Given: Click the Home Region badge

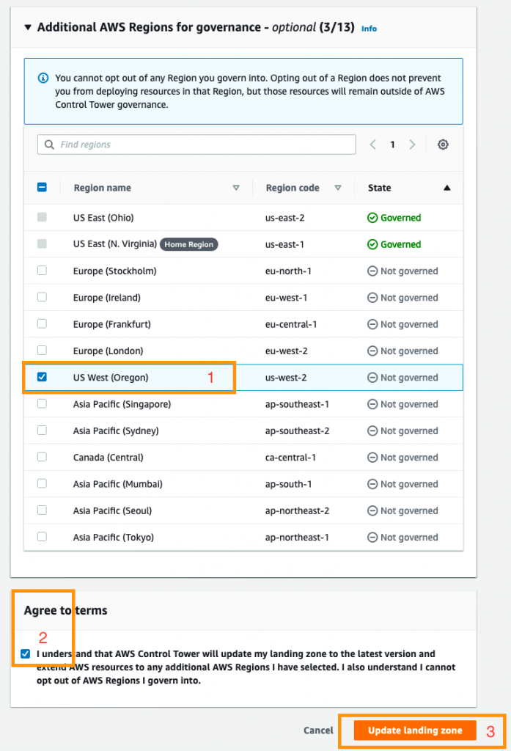Looking at the screenshot, I should pyautogui.click(x=188, y=244).
